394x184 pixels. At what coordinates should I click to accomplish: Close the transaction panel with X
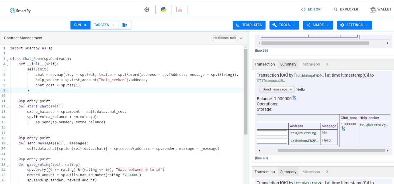click(x=327, y=64)
